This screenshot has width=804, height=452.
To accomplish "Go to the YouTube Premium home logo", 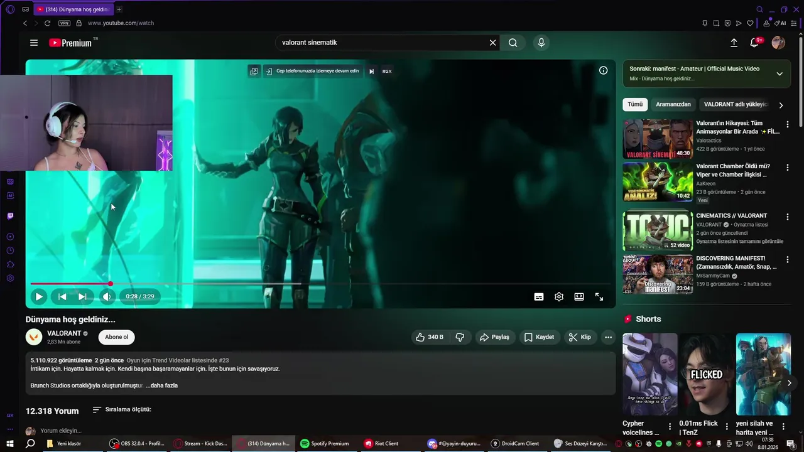I will pyautogui.click(x=70, y=43).
